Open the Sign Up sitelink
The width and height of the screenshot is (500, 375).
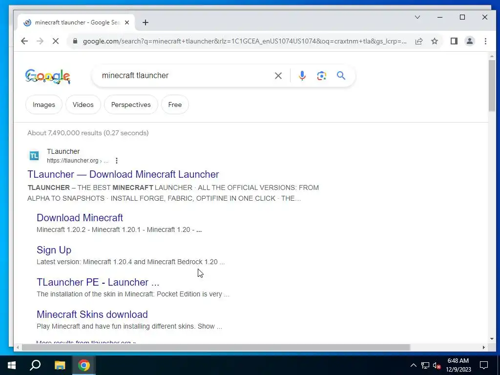54,250
